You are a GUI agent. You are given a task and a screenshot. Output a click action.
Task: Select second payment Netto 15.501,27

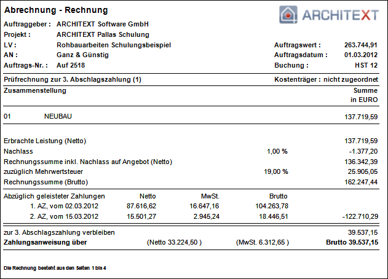141,216
